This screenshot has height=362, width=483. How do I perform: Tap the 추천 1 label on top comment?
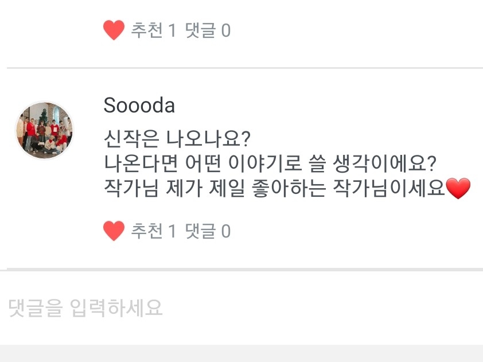click(x=153, y=30)
